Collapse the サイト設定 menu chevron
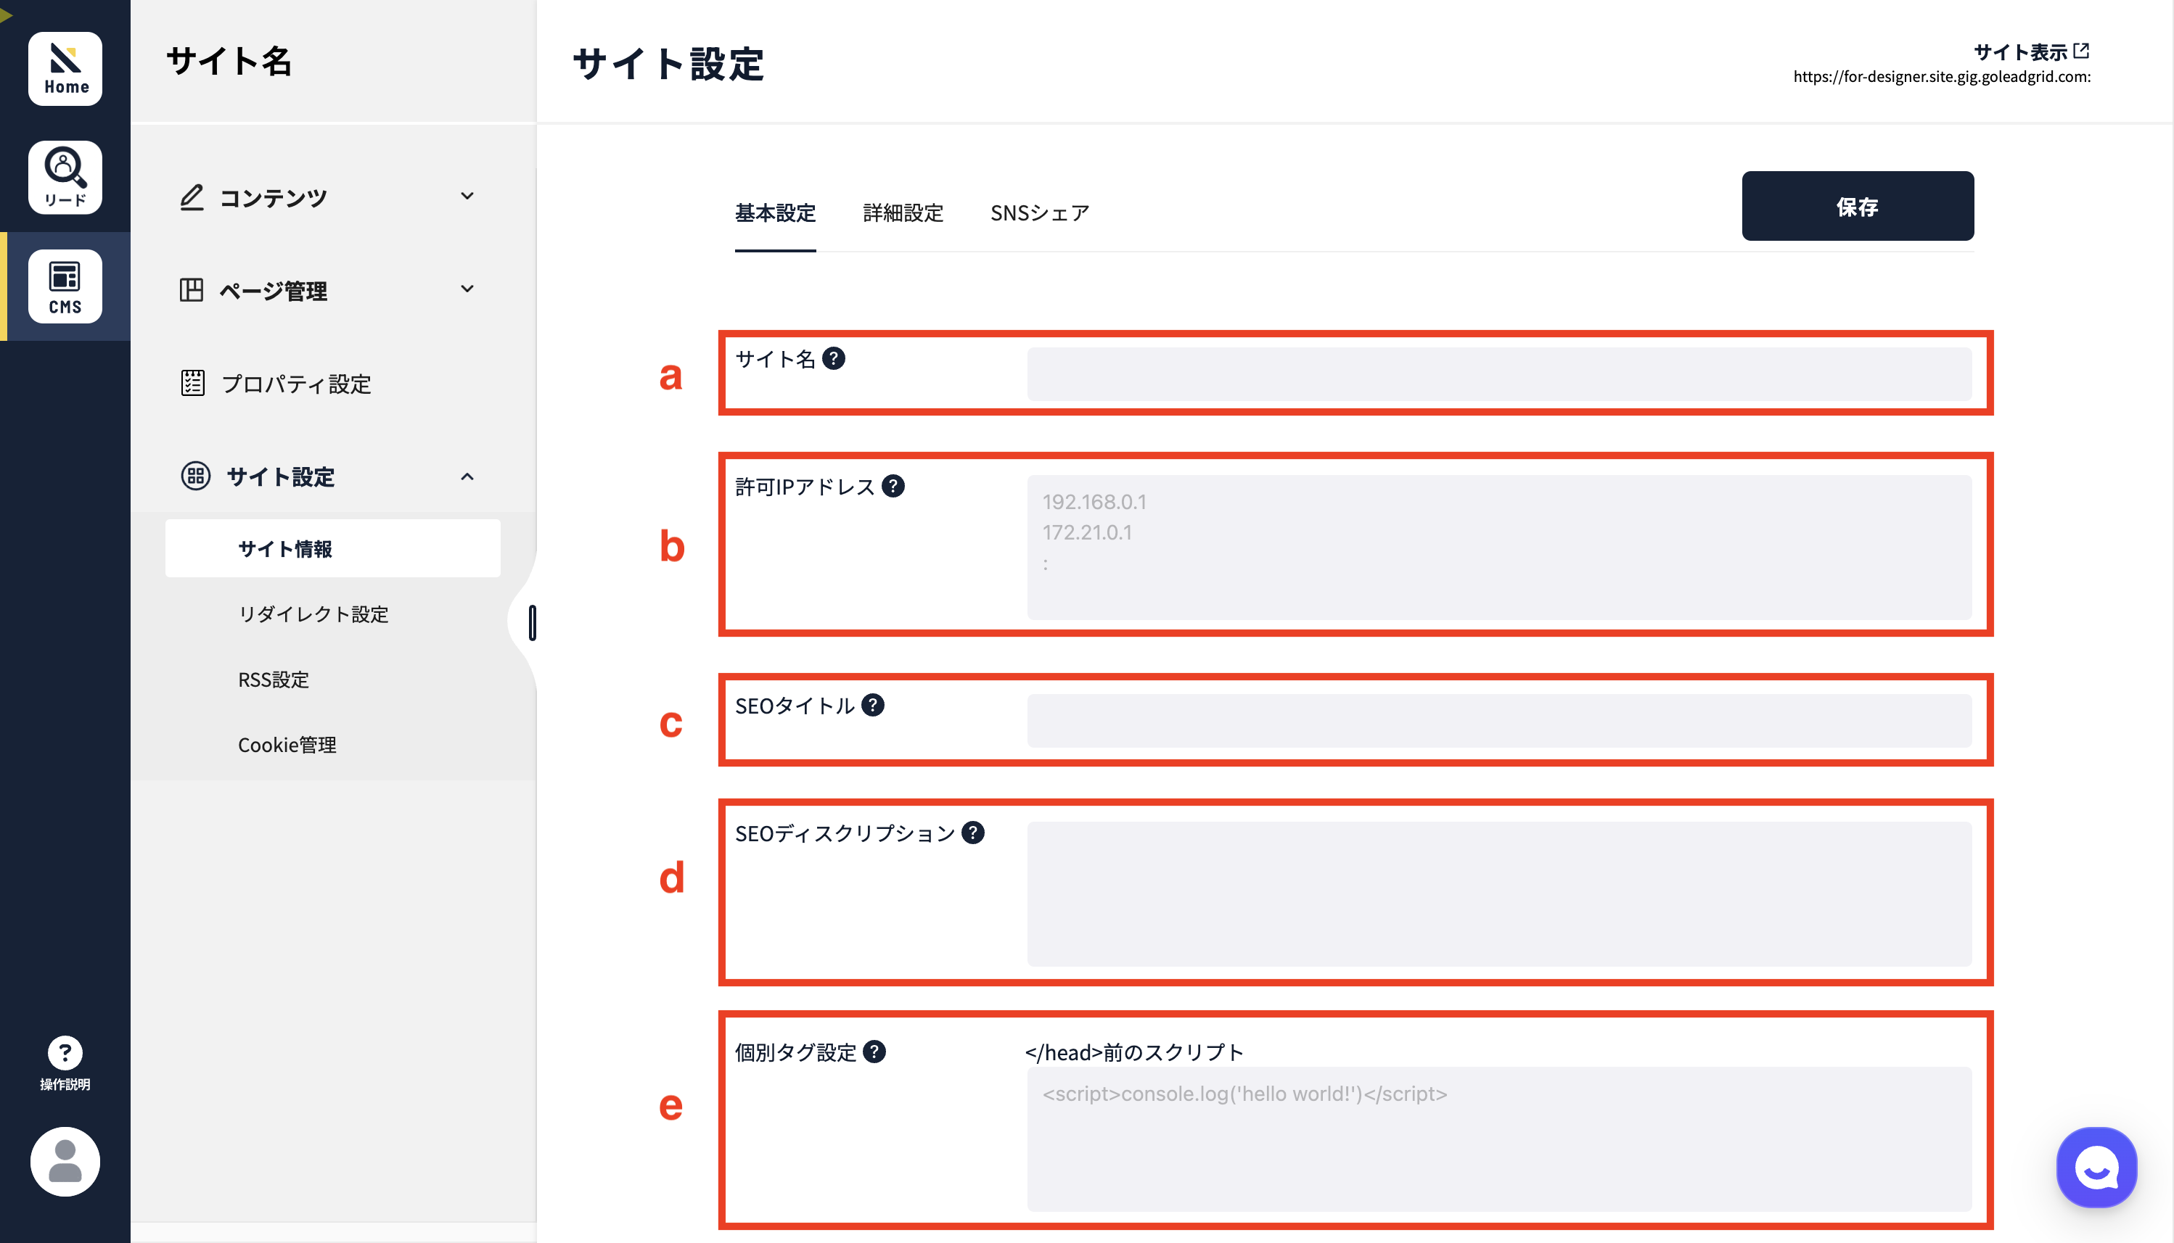Screen dimensions: 2174x1243 click(x=467, y=476)
